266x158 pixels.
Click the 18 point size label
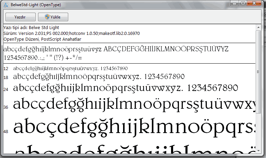6,78
